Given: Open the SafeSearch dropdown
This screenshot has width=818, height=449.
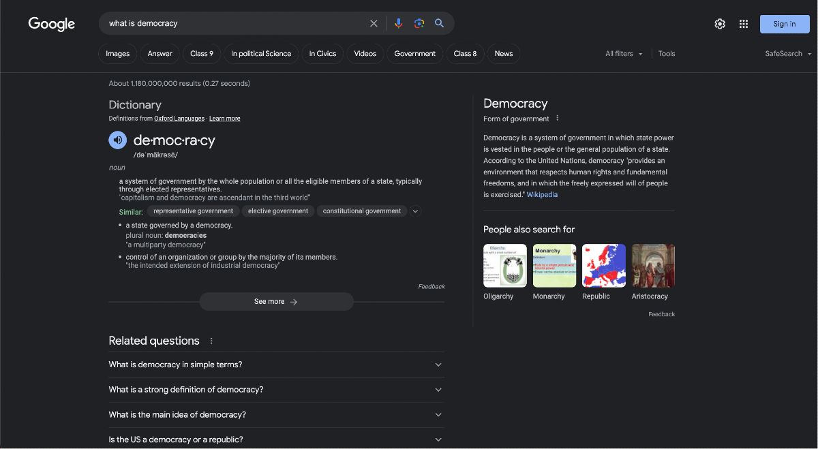Looking at the screenshot, I should tap(789, 54).
